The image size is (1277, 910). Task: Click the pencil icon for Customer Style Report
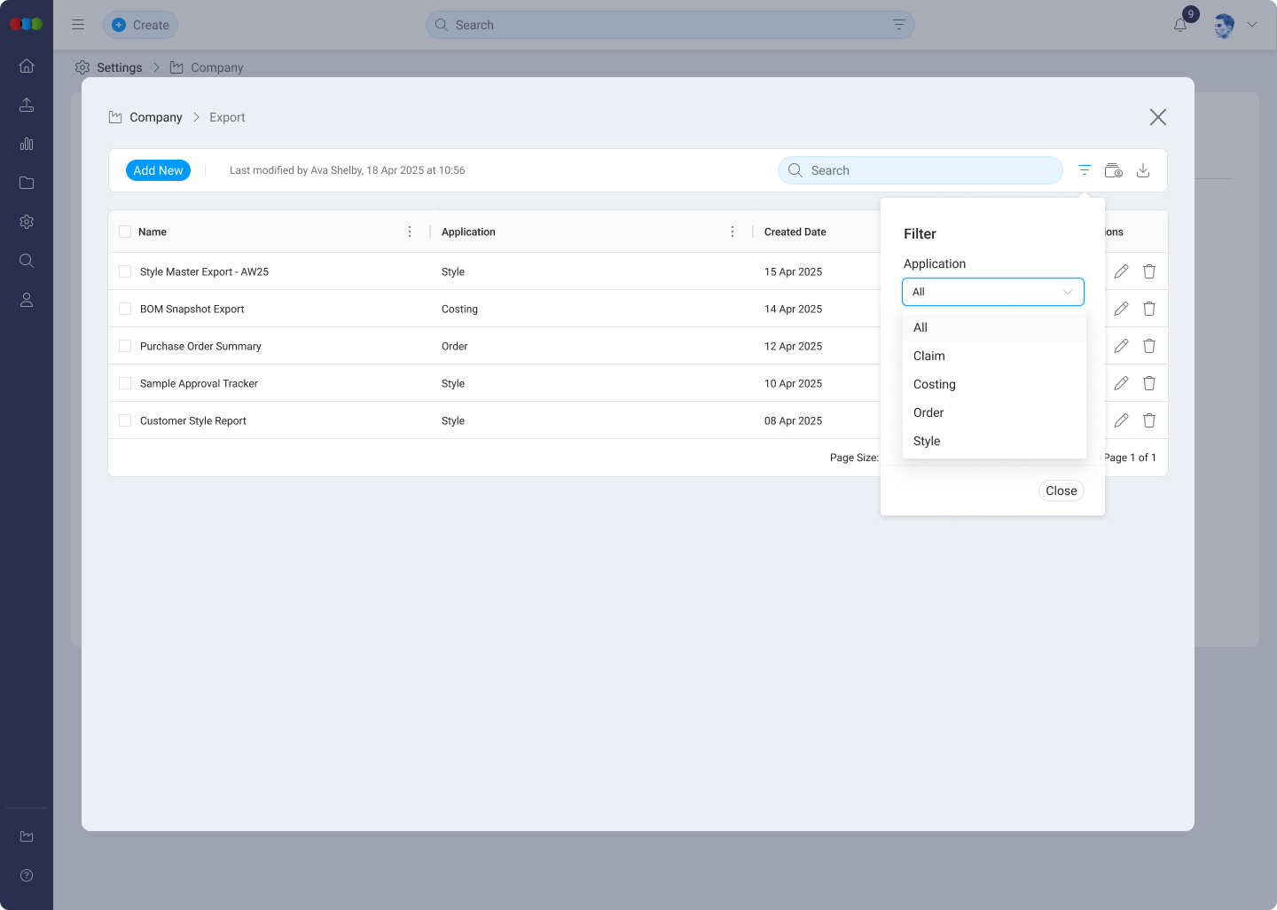coord(1121,420)
